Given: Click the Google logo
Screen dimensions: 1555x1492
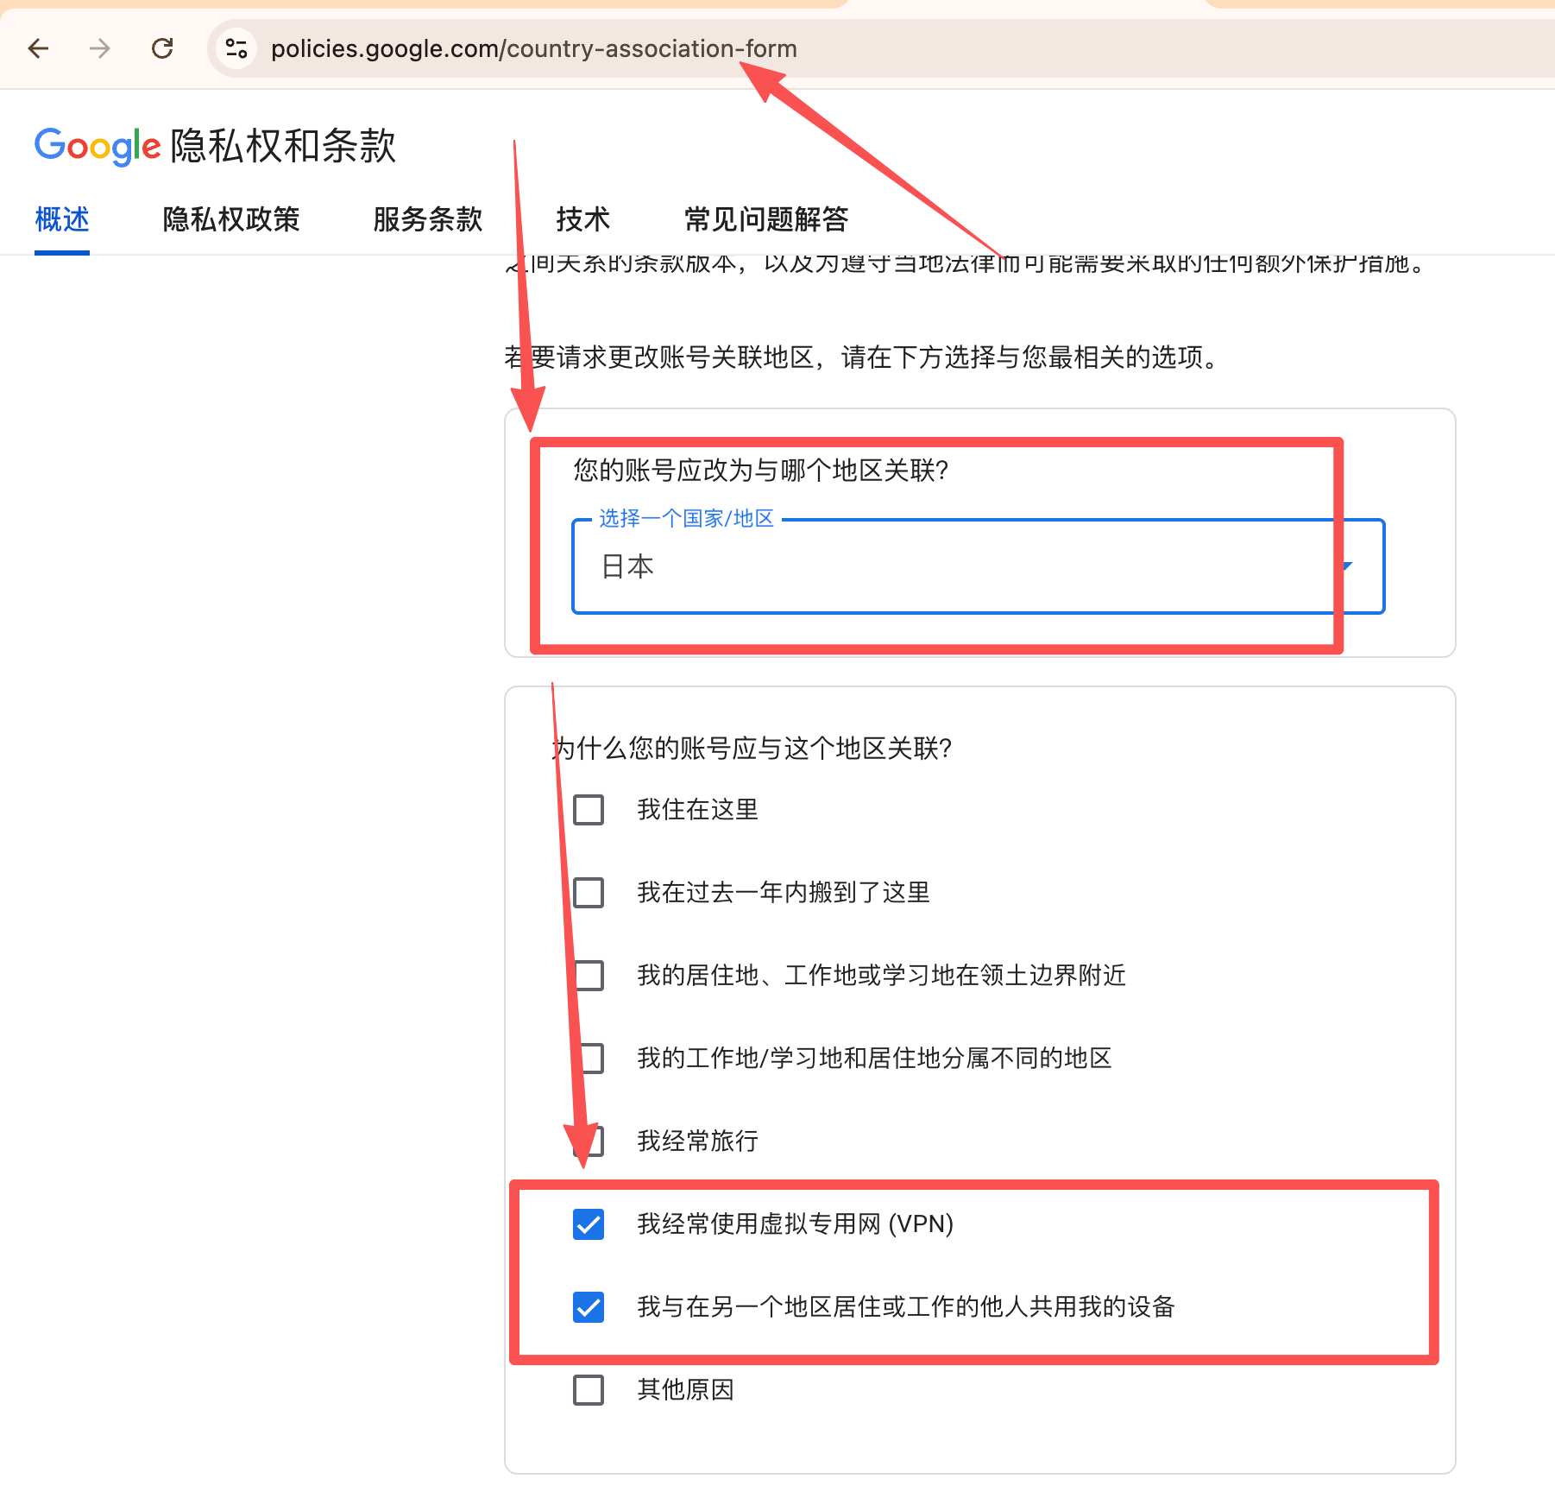Looking at the screenshot, I should pos(97,145).
